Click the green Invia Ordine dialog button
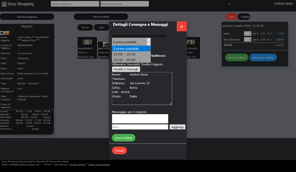Screen dimensions: 296x172 [x=124, y=138]
